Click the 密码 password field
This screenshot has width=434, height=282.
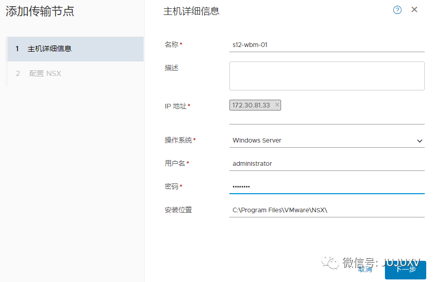[327, 186]
